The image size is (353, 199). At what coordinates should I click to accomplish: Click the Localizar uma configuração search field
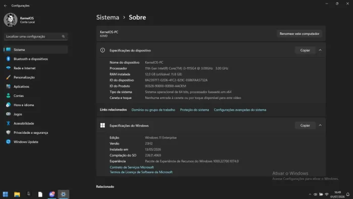(x=36, y=36)
